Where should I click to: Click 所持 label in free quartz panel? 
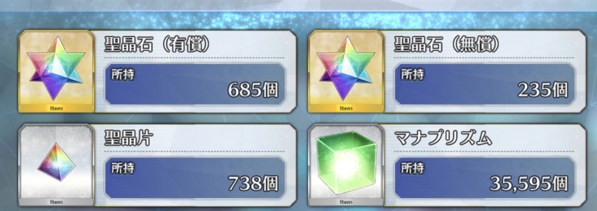[x=412, y=74]
